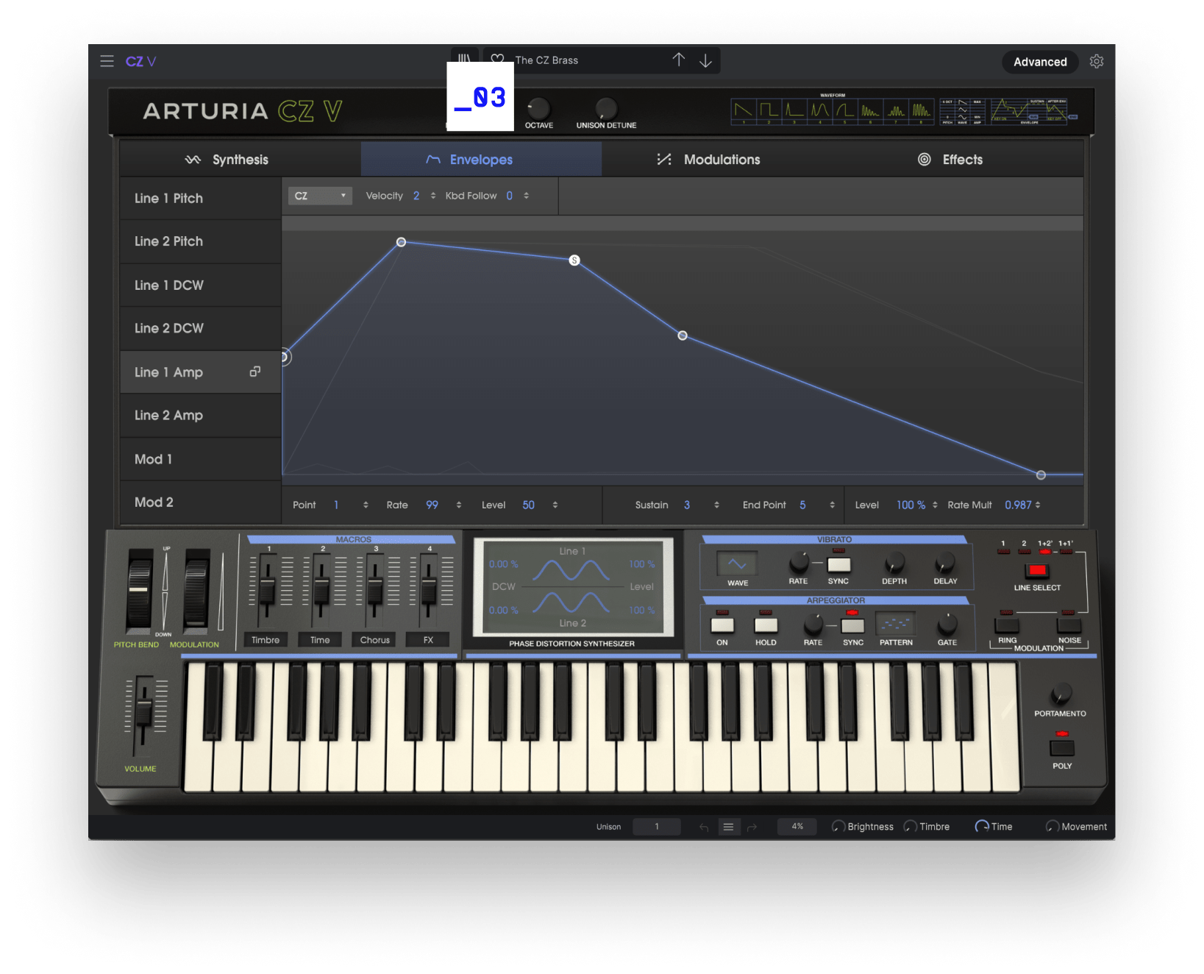Click the sustain point S on envelope
Screen dimensions: 1204x974
(574, 260)
